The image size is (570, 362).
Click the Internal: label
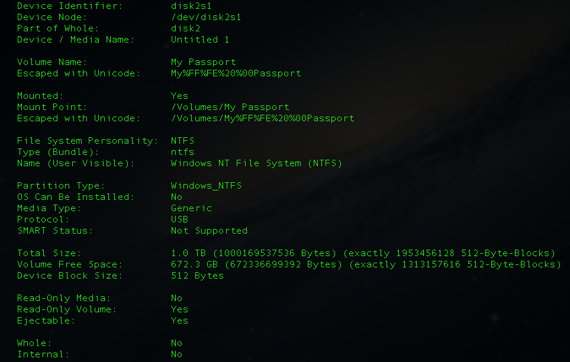click(x=43, y=354)
